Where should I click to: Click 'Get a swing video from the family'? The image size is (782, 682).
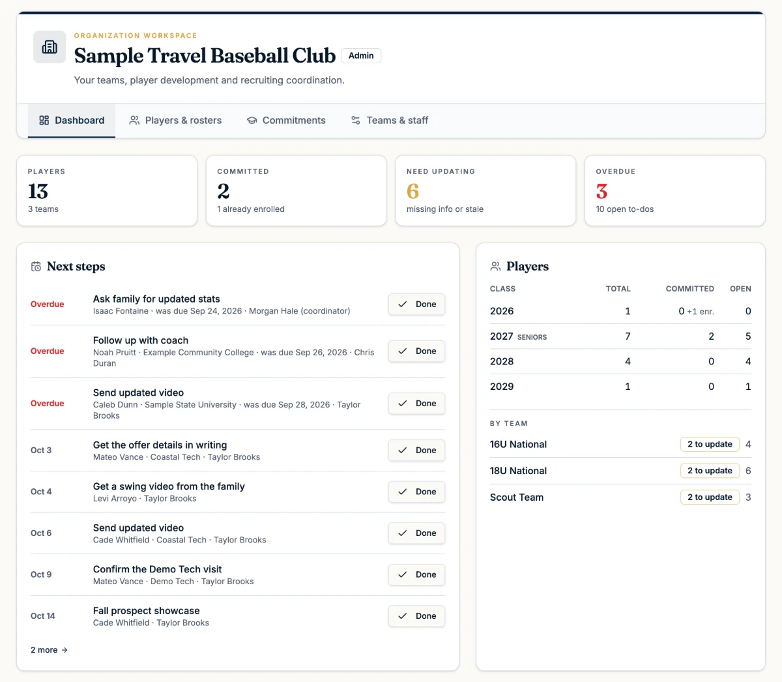(x=169, y=486)
